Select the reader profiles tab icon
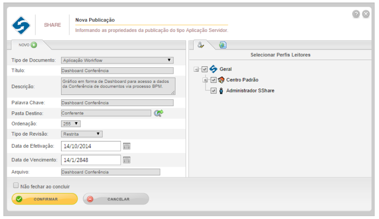Image resolution: width=379 pixels, height=219 pixels. [x=201, y=45]
